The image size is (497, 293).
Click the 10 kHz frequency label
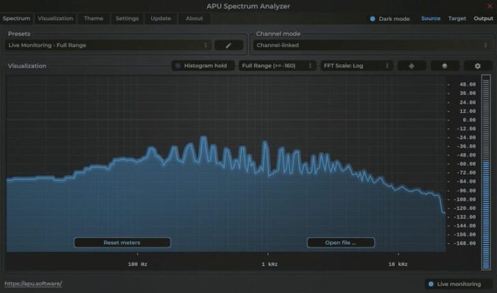point(398,264)
